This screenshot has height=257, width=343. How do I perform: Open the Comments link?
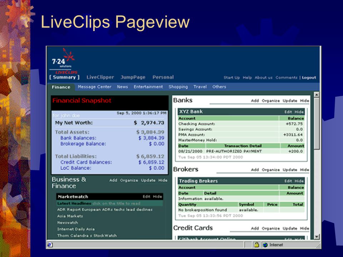click(x=286, y=77)
